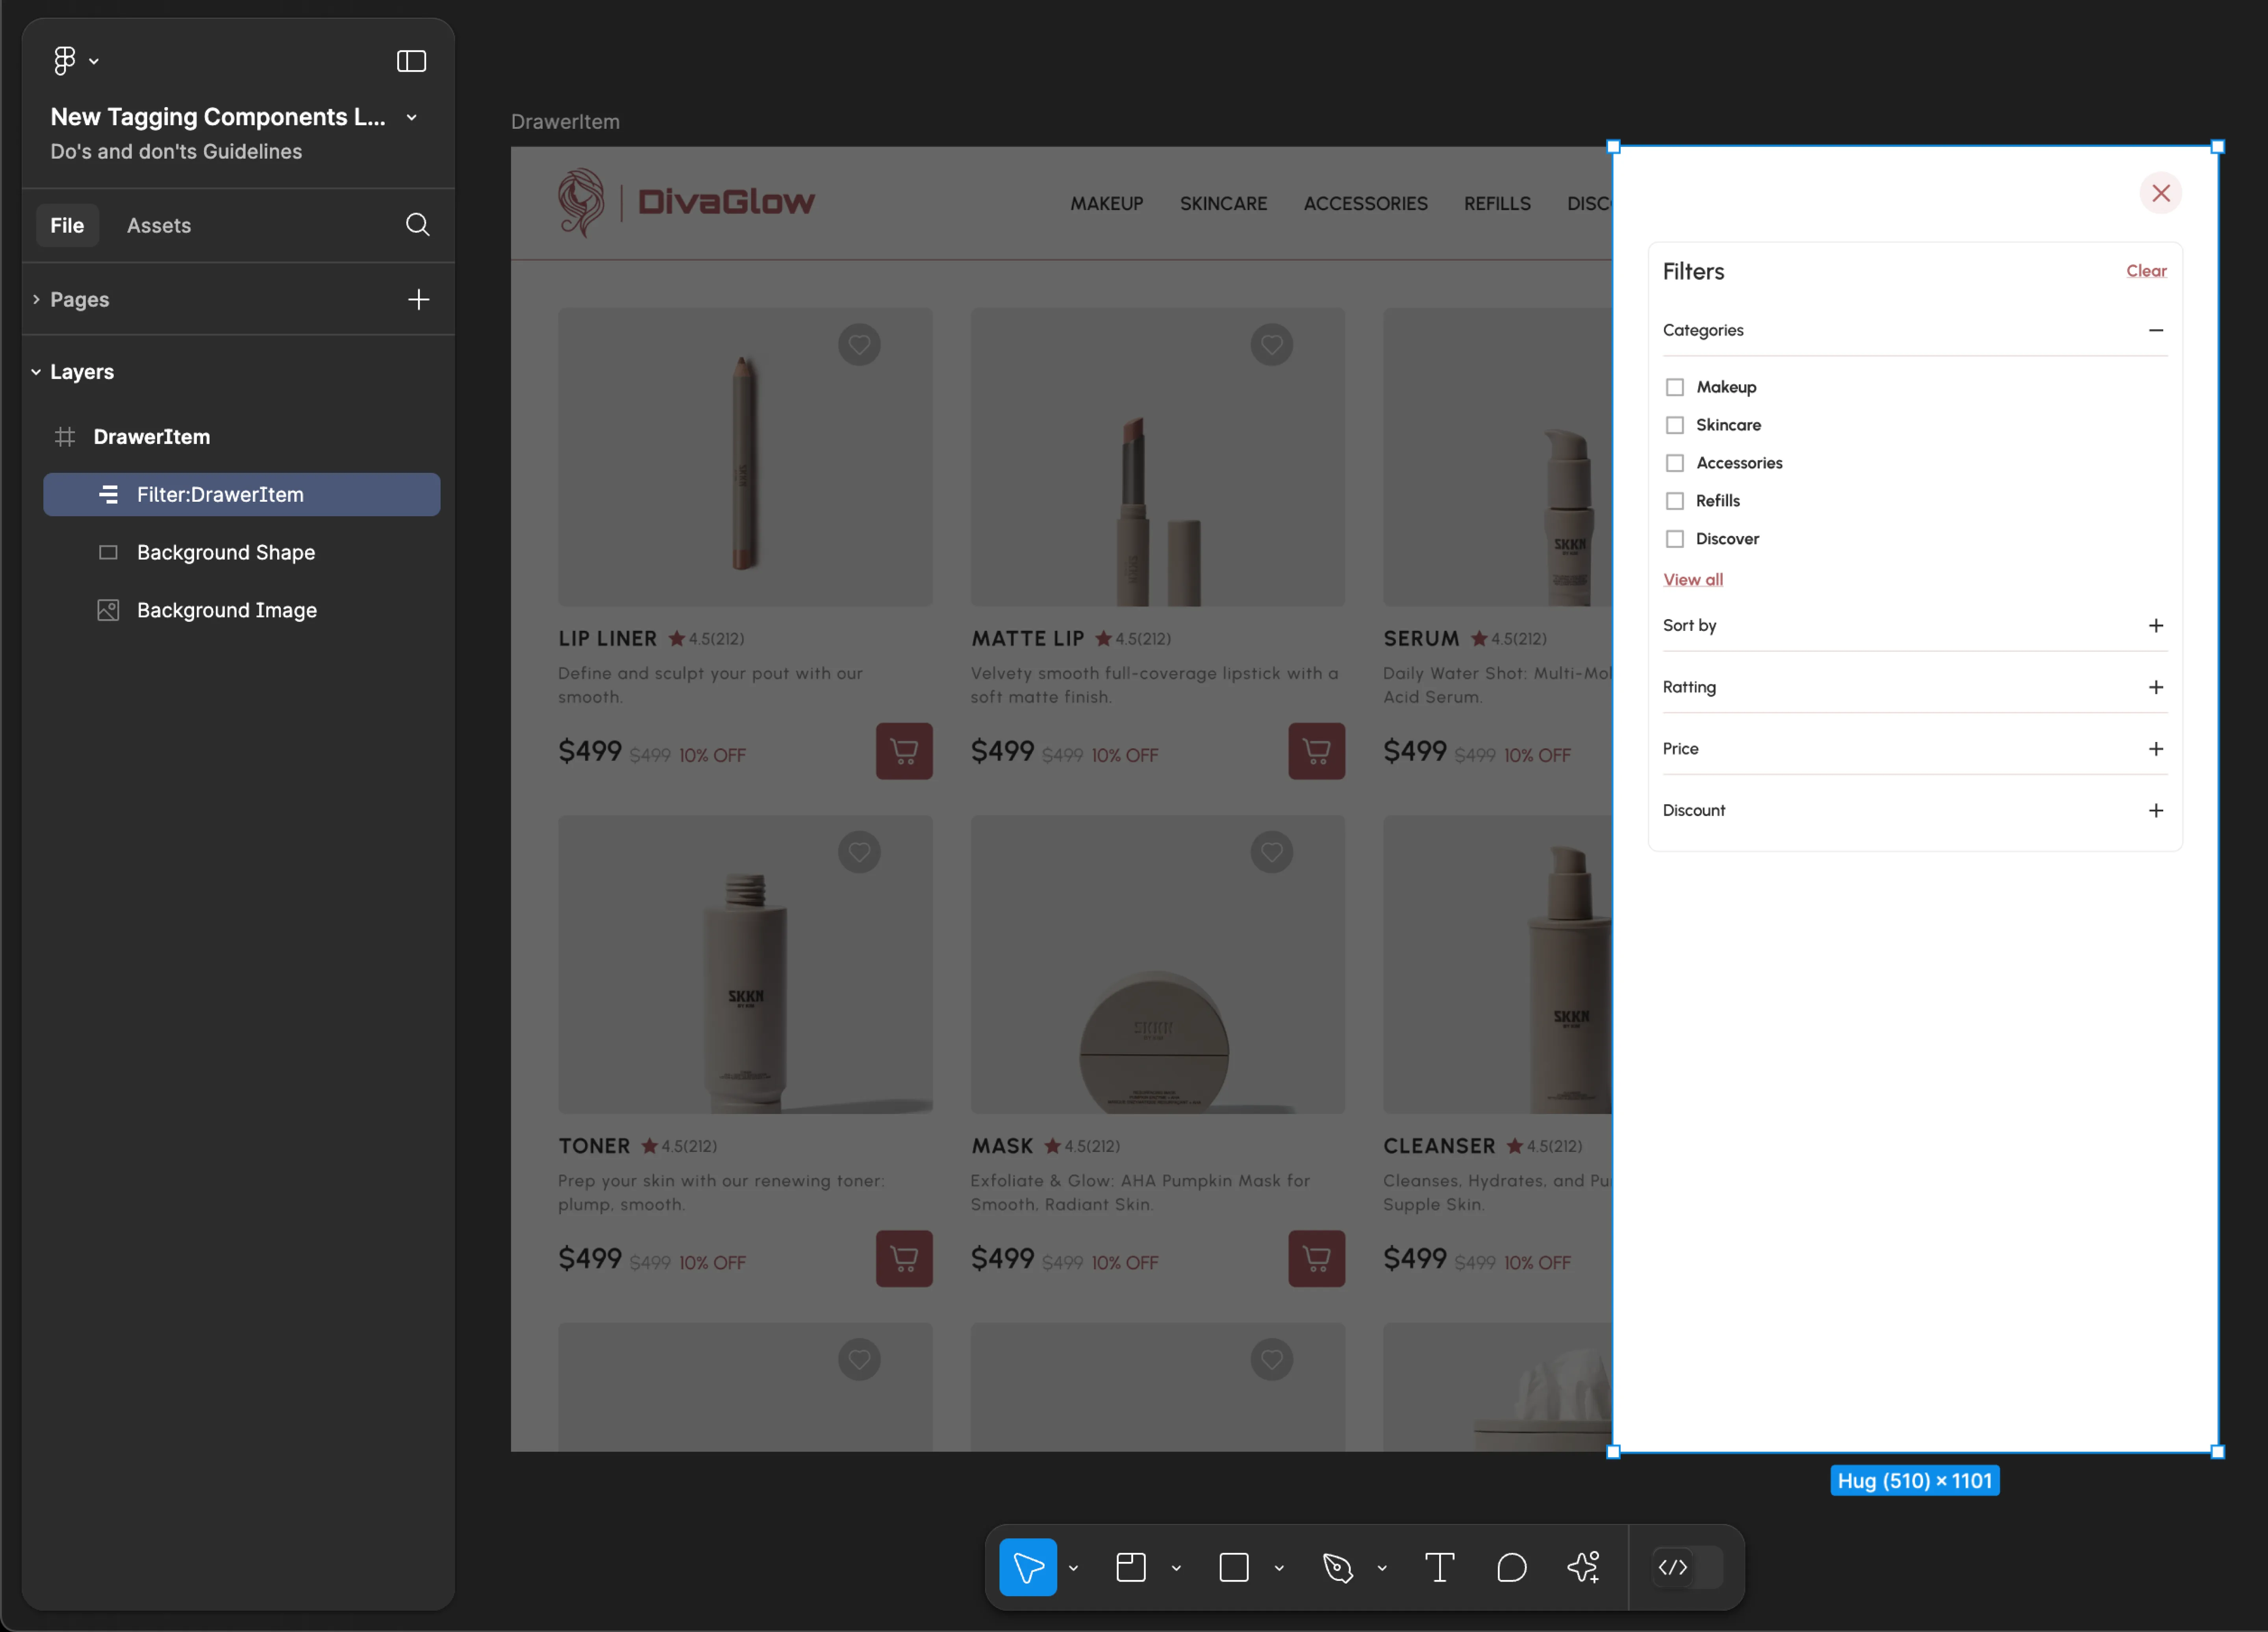The width and height of the screenshot is (2268, 1632).
Task: Click the Background Image layer icon
Action: coord(108,610)
